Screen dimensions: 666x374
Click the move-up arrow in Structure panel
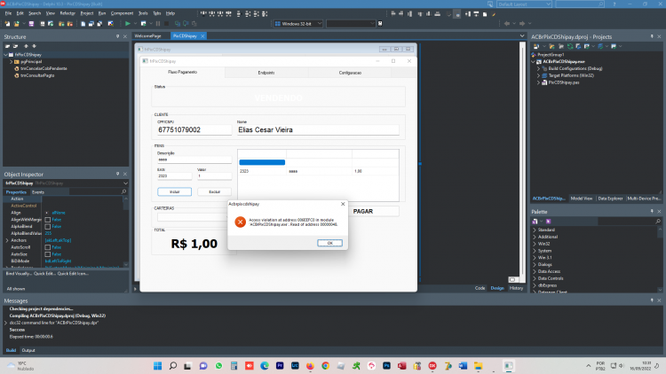26,46
